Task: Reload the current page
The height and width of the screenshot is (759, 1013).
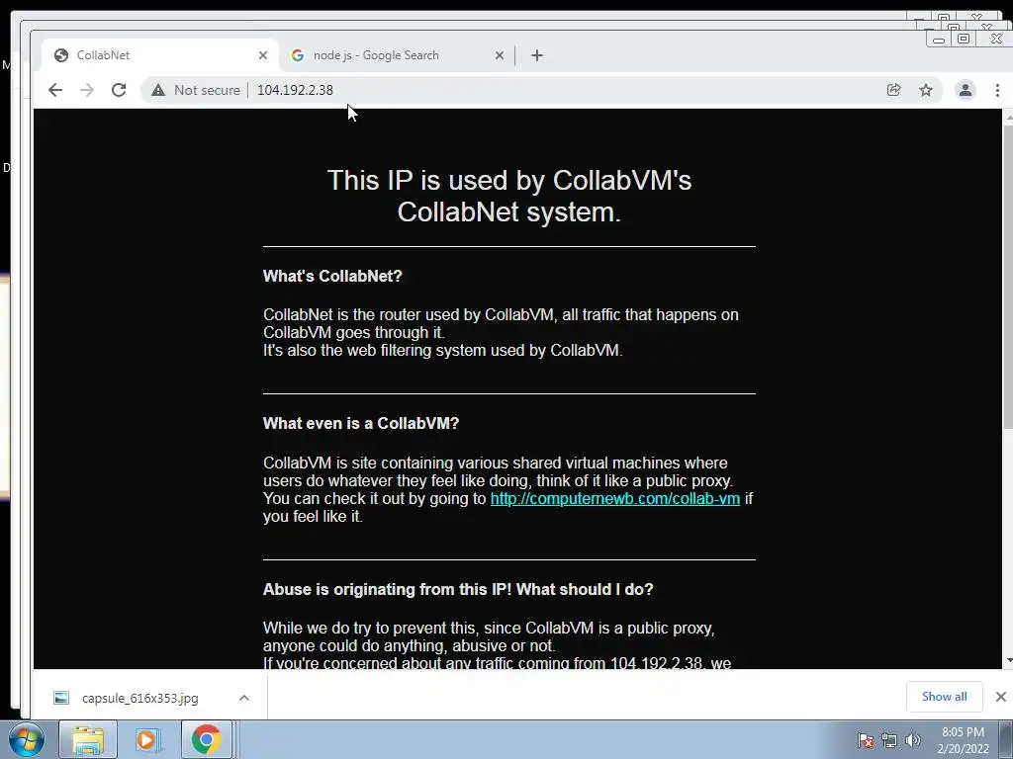Action: pos(119,90)
